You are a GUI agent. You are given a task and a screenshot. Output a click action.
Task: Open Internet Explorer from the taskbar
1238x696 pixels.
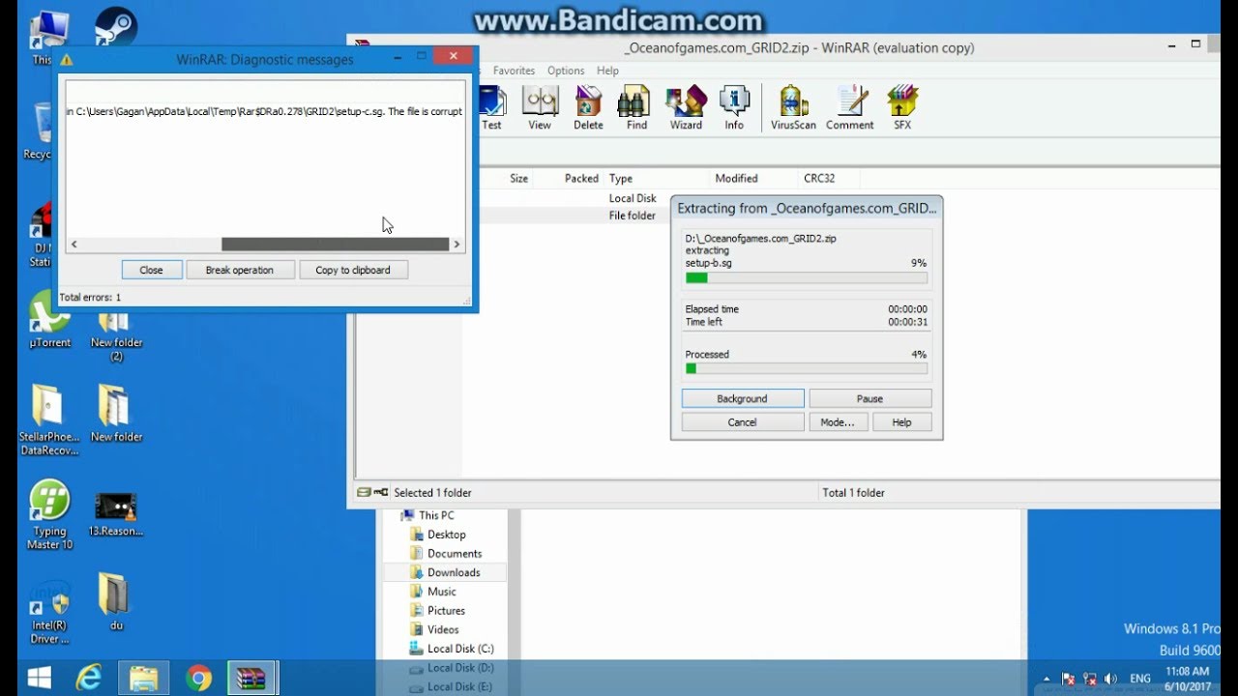tap(89, 677)
